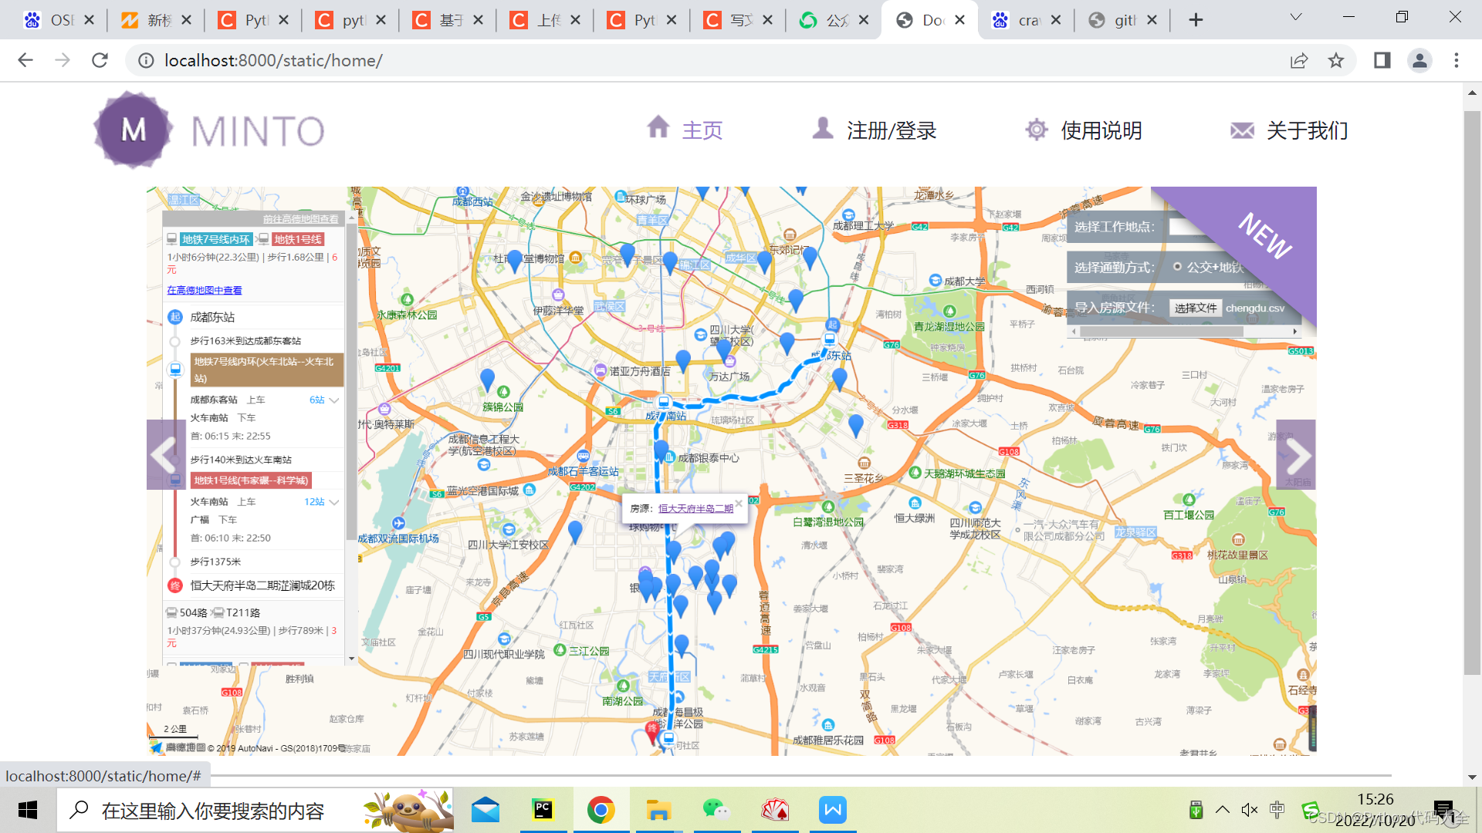The image size is (1482, 833).
Task: Open the 在高德地图中查看 link
Action: tap(205, 290)
